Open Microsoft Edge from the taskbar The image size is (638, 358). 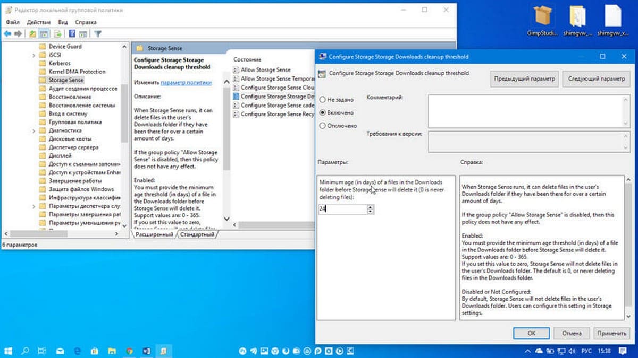[x=77, y=351]
